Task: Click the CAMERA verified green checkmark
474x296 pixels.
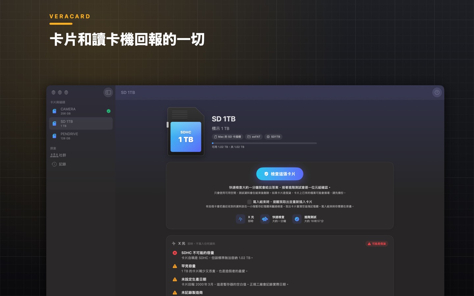Action: (x=109, y=111)
